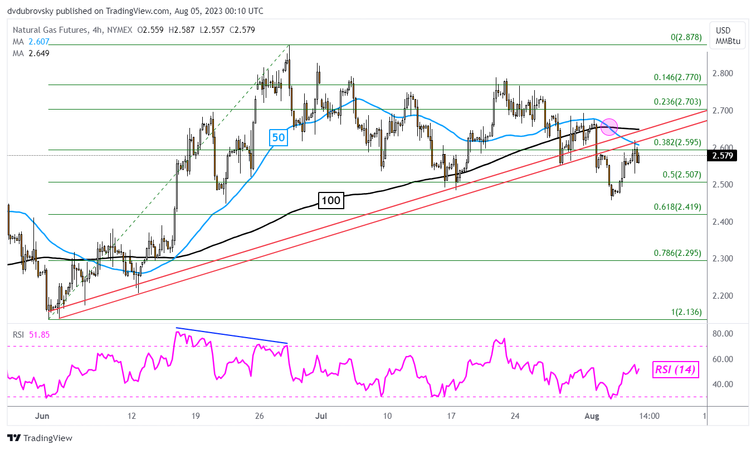Viewport: 756px width, 450px height.
Task: Click the TradingView logo at bottom left
Action: 40,438
